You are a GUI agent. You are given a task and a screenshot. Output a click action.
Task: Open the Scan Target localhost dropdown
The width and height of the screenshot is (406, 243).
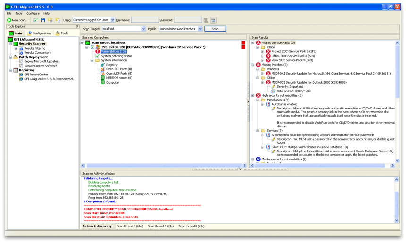click(144, 29)
